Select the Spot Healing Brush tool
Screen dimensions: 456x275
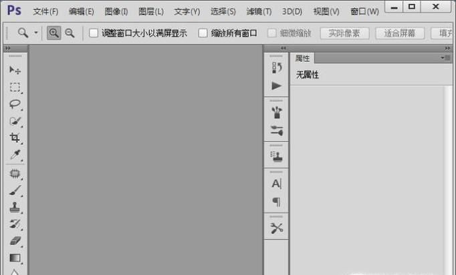coord(15,174)
